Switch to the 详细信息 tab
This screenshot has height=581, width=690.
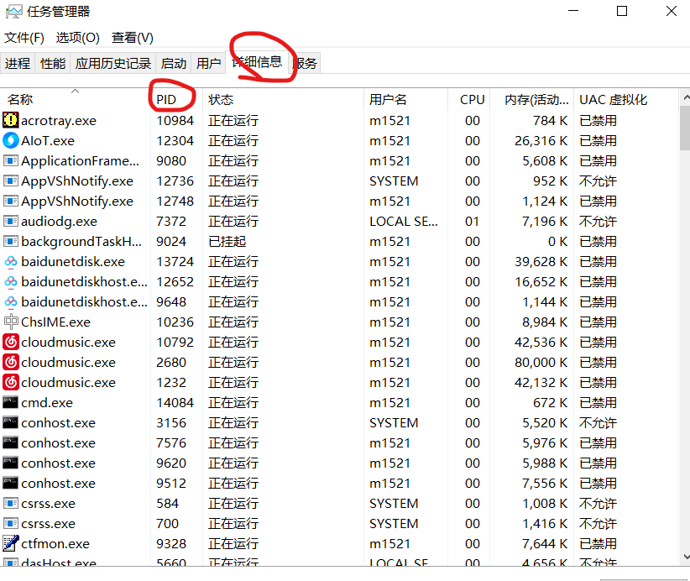[x=257, y=62]
